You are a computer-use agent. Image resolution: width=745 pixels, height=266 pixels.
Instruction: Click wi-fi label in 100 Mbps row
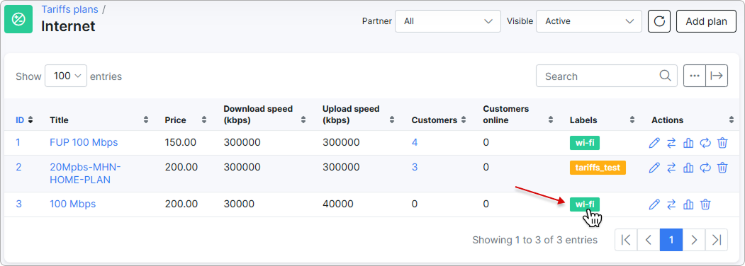585,204
